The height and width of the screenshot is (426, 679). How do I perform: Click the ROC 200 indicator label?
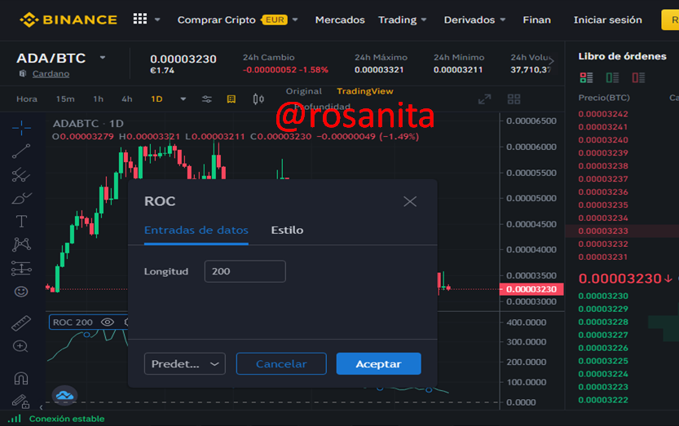(x=73, y=322)
